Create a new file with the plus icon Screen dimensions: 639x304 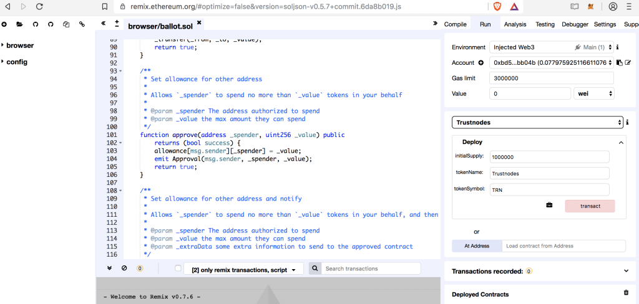point(4,24)
